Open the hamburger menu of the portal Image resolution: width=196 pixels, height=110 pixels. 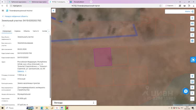pyautogui.click(x=3, y=11)
